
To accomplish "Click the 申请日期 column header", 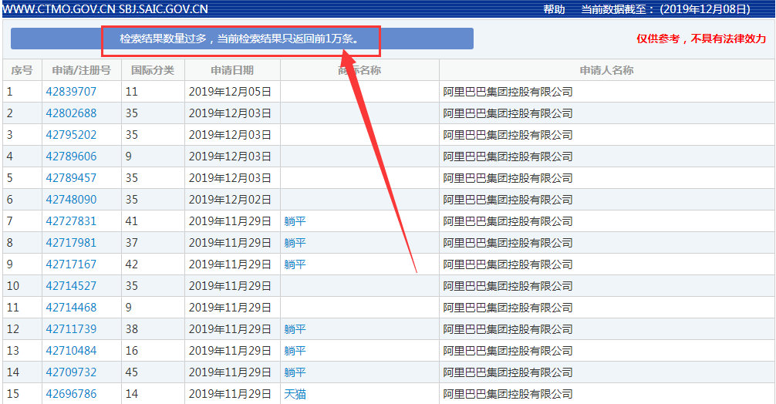I will [232, 70].
